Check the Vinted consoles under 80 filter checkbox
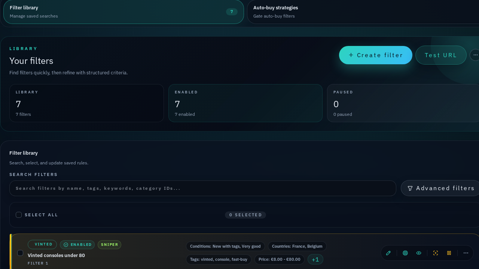479x269 pixels. (20, 253)
